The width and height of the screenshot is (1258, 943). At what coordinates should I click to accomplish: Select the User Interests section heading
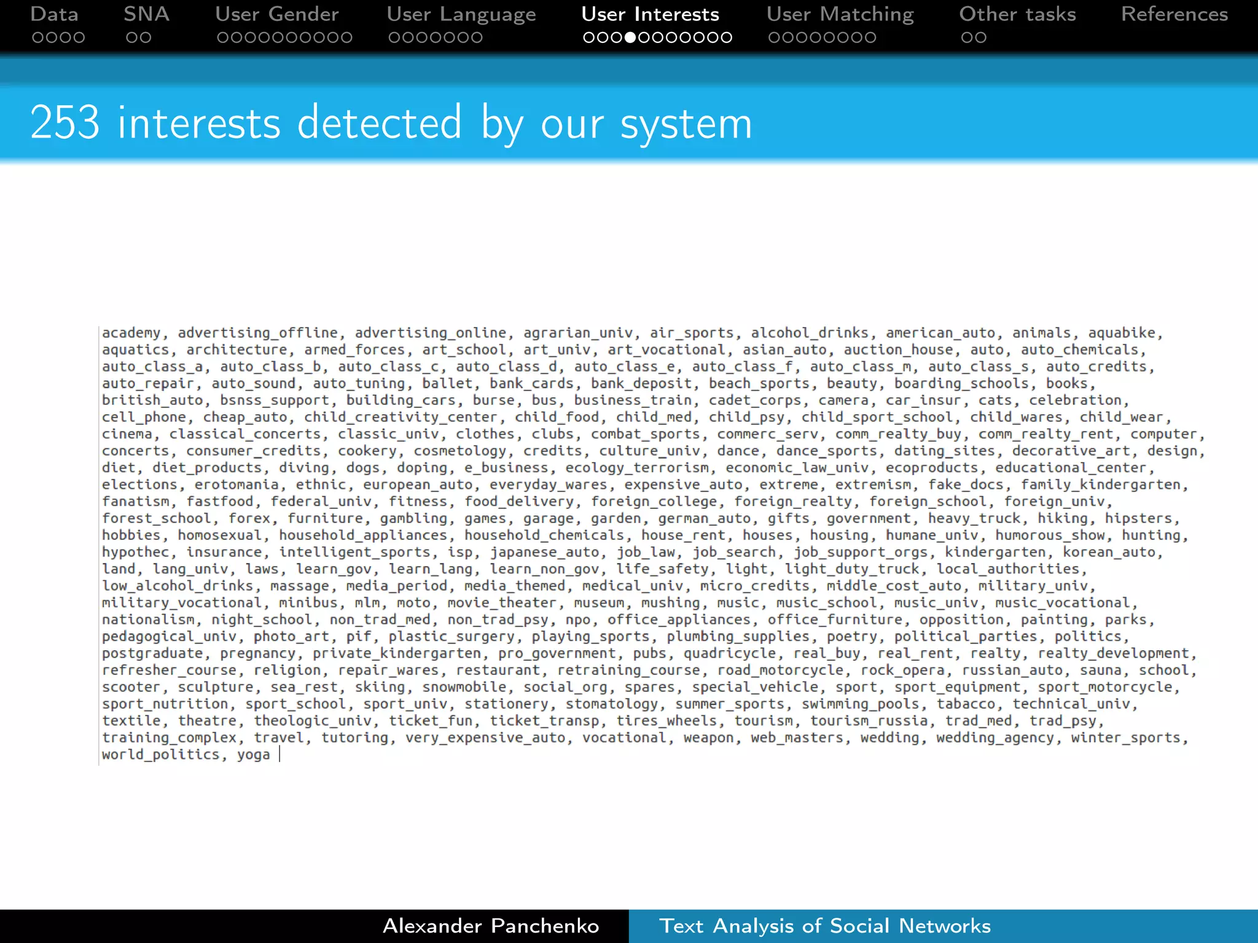650,14
